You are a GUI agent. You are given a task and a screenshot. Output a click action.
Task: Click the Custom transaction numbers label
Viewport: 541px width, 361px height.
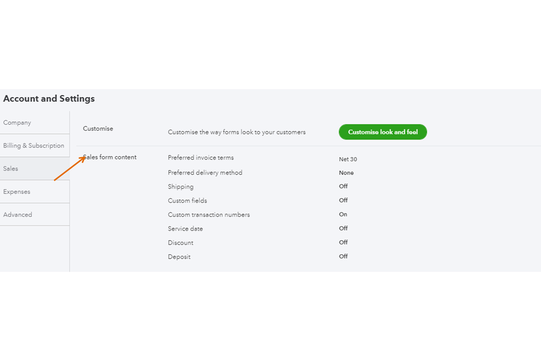[x=209, y=215]
